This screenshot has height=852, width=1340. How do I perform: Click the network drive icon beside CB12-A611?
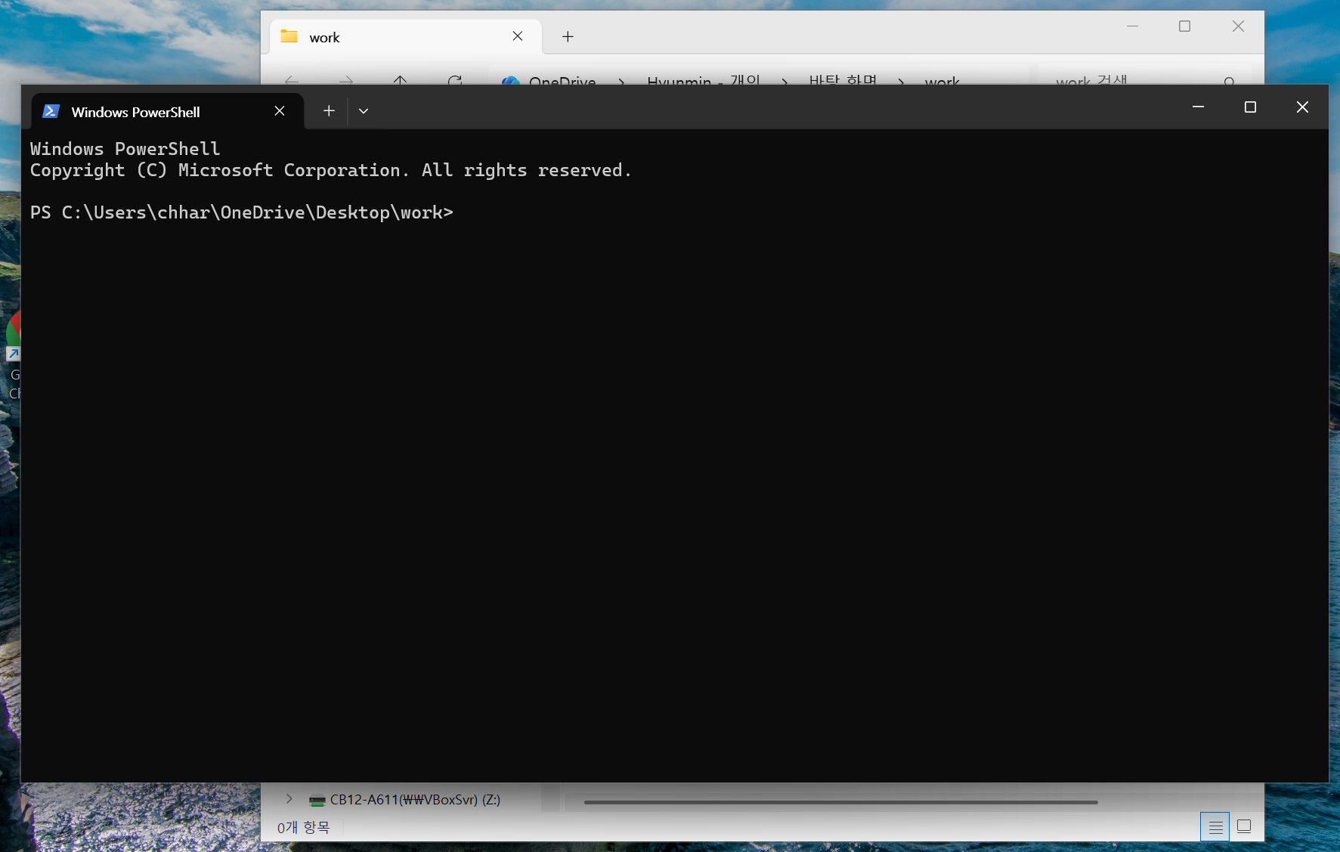pyautogui.click(x=317, y=800)
